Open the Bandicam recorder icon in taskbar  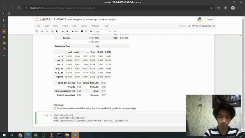pos(51,135)
